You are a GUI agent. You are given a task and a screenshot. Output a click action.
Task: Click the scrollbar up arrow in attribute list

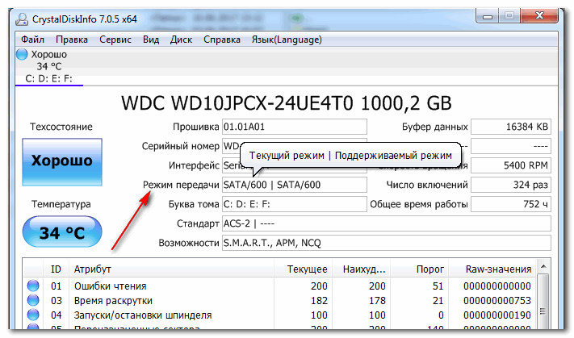pos(543,266)
